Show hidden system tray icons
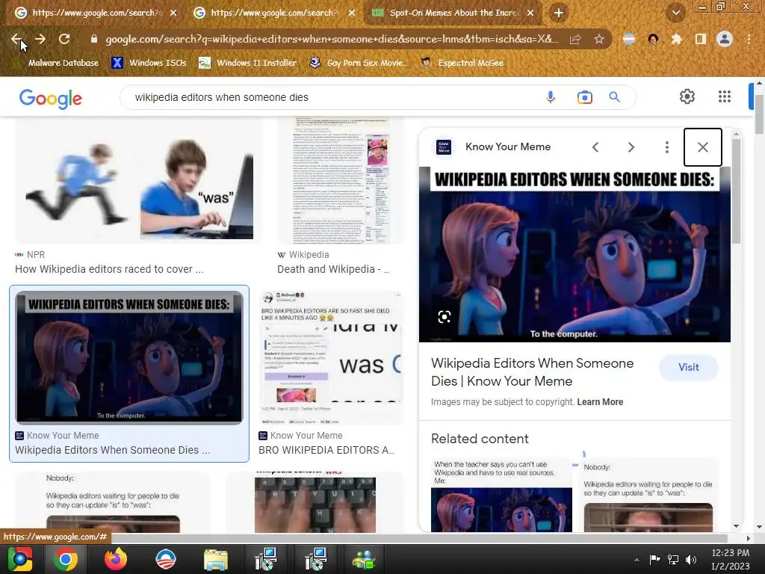This screenshot has width=765, height=574. tap(637, 560)
